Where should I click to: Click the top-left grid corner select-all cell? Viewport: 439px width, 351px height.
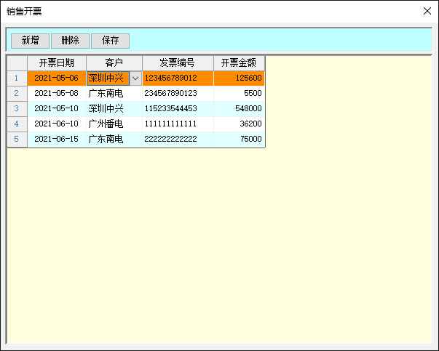coord(17,63)
